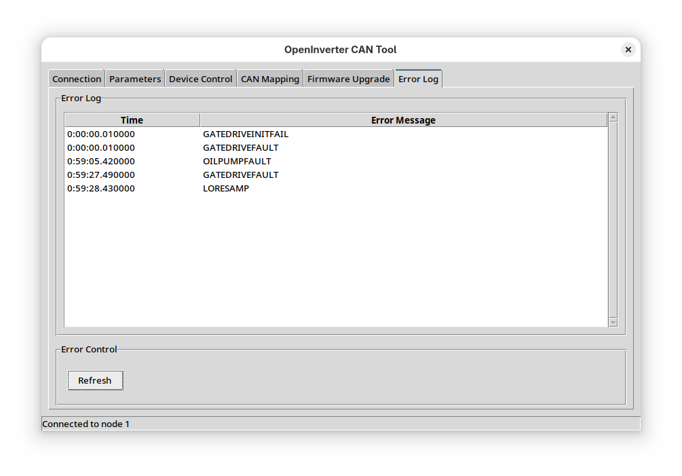Open the Parameters tab

pyautogui.click(x=135, y=79)
